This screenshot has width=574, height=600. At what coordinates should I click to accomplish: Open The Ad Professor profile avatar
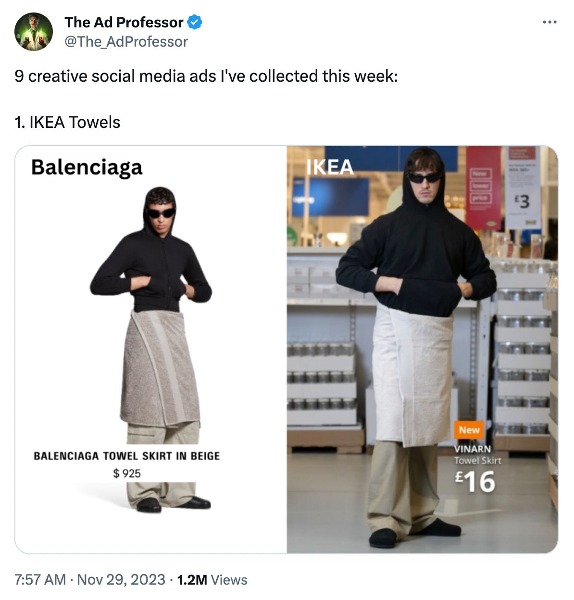pyautogui.click(x=34, y=32)
